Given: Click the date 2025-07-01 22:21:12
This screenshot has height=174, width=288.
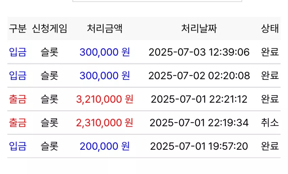Looking at the screenshot, I should 199,99.
